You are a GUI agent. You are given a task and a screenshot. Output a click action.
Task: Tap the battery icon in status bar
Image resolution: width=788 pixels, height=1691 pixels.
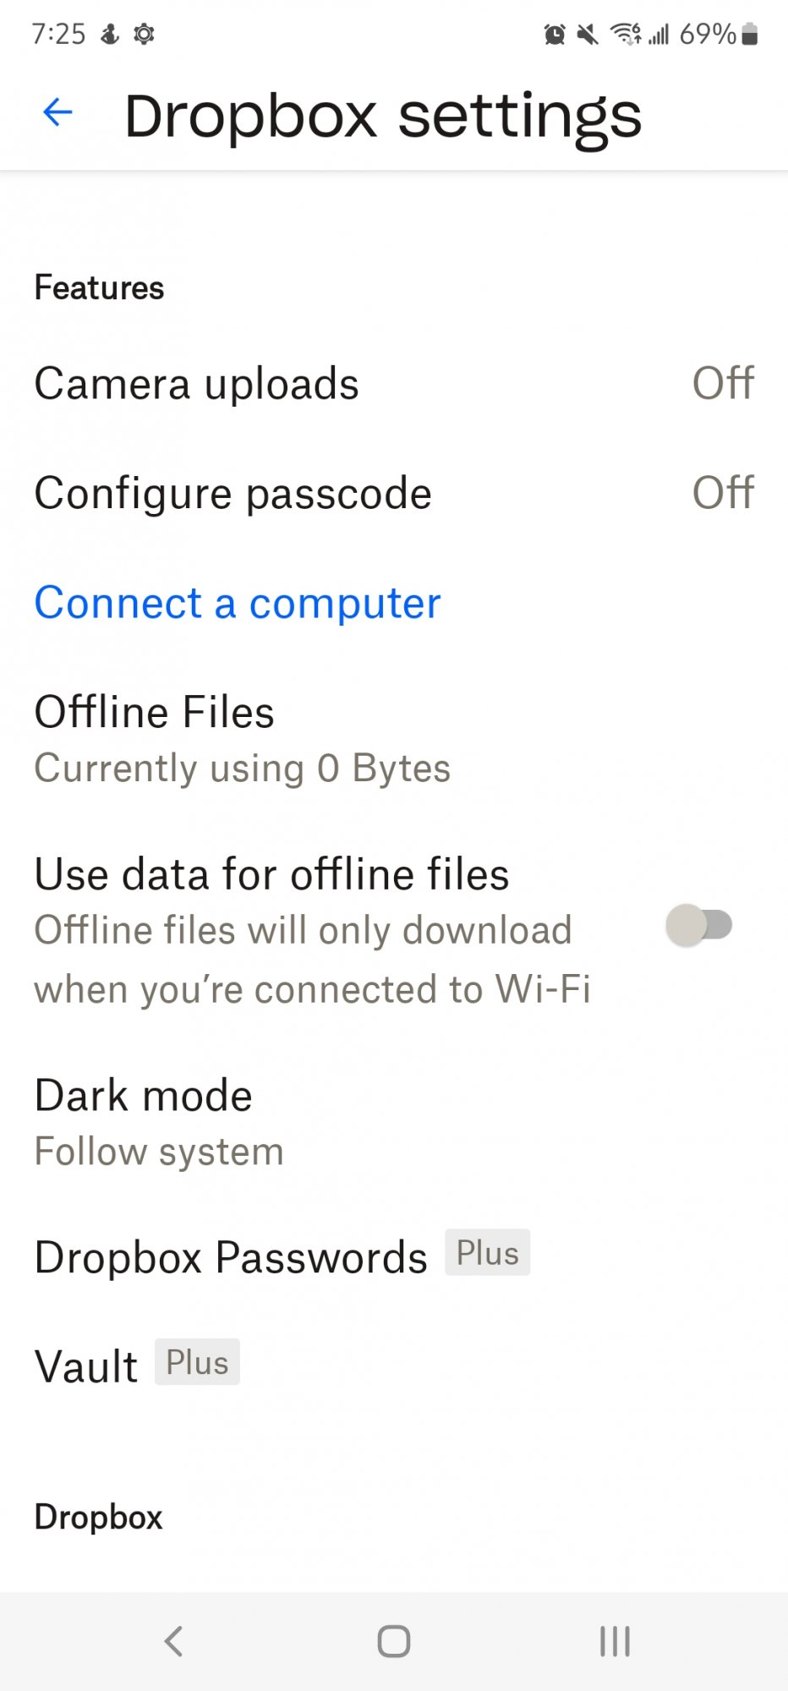pyautogui.click(x=749, y=35)
